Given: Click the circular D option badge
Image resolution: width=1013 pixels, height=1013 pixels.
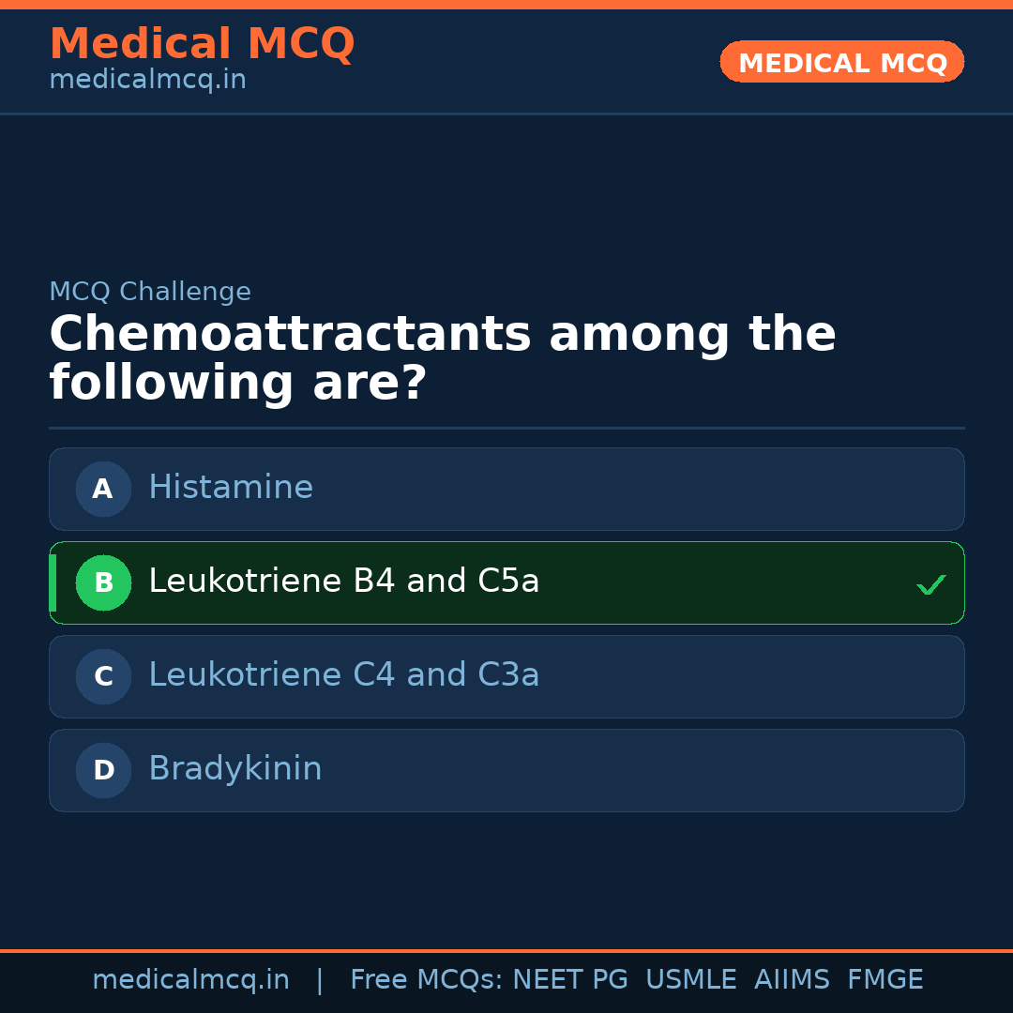Looking at the screenshot, I should 103,770.
